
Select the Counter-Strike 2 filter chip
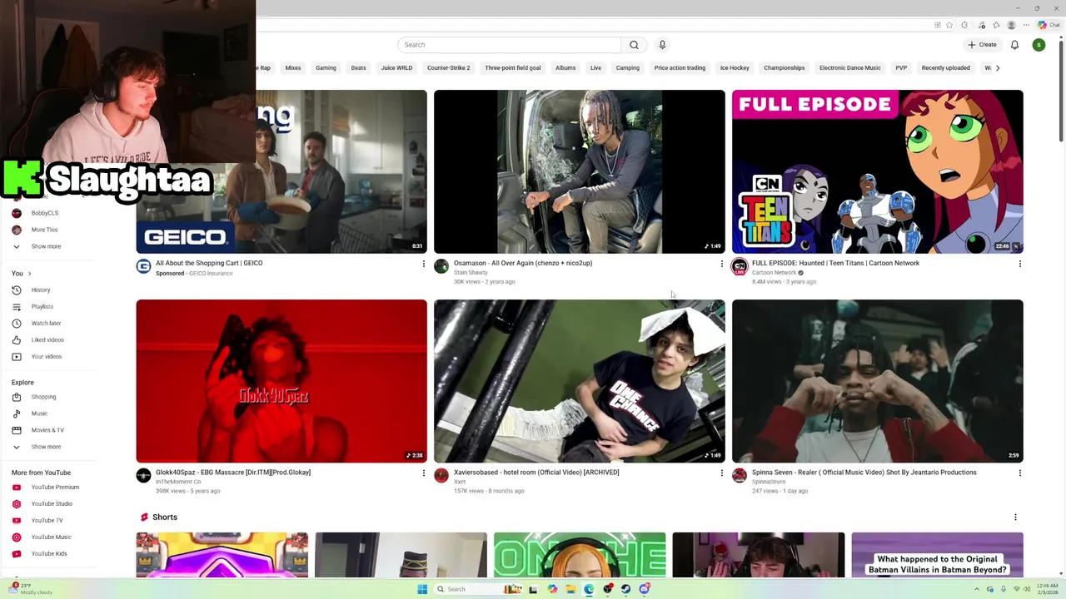point(449,68)
